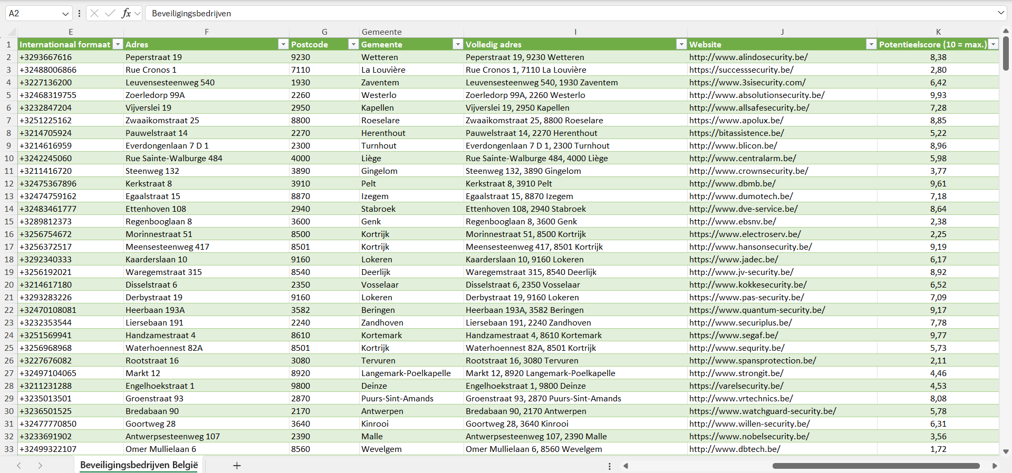1012x473 pixels.
Task: Select the Beveiligingsbedrijven België sheet tab
Action: (139, 465)
